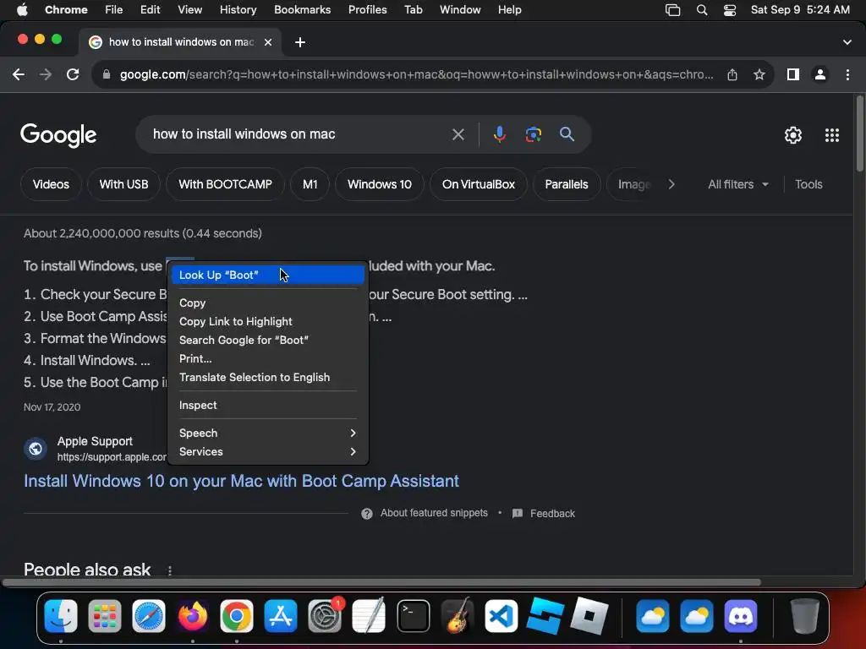This screenshot has width=866, height=649.
Task: Open the Bookmarks menu in the menu bar
Action: point(302,10)
